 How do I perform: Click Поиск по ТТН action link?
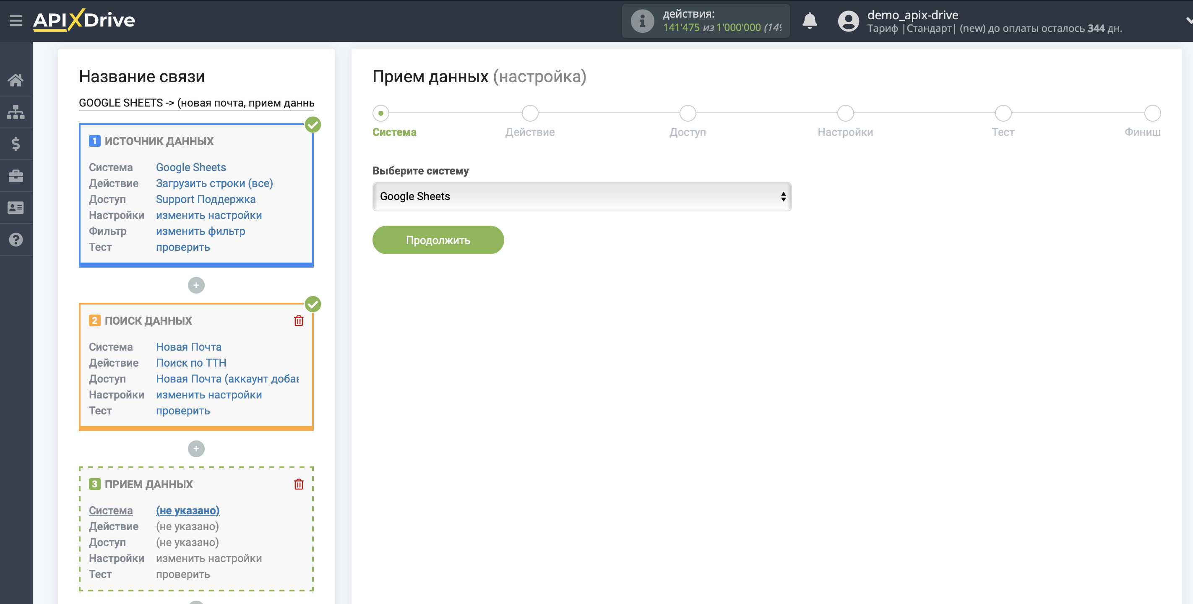point(191,363)
